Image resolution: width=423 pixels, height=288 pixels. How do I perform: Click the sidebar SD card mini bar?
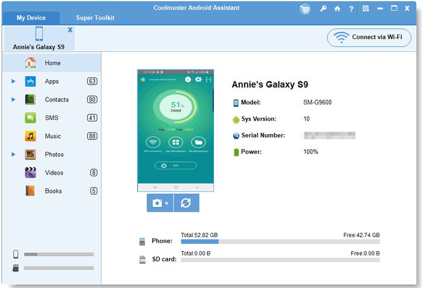coord(59,268)
